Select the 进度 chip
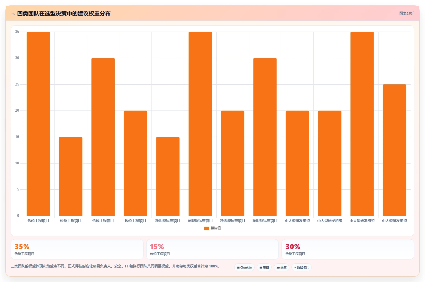 (282, 267)
